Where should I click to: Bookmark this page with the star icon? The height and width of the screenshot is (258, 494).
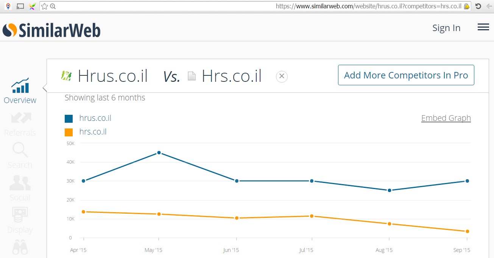(44, 6)
